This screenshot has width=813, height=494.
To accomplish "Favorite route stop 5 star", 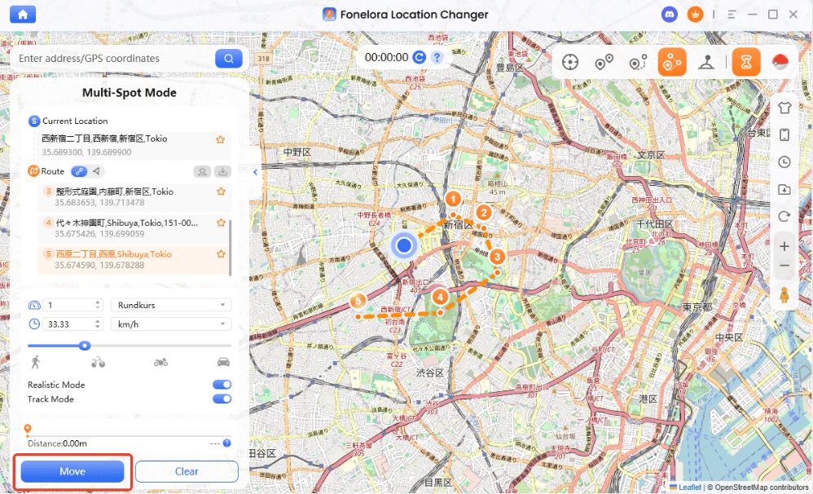I will pos(221,254).
